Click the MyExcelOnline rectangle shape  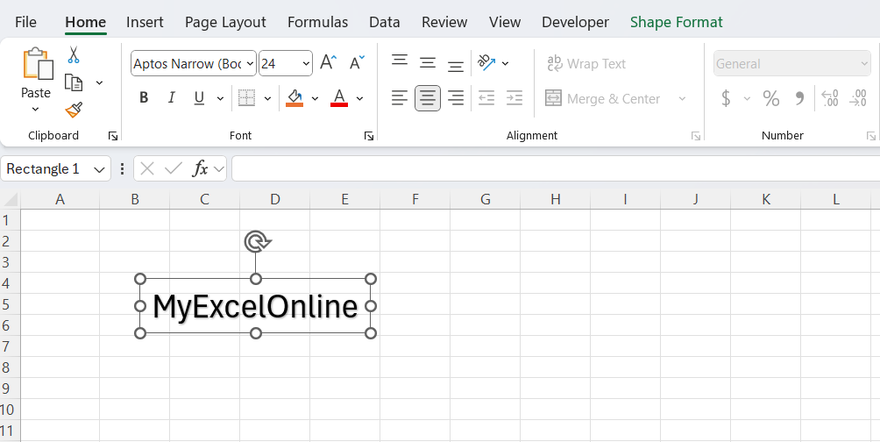point(255,306)
